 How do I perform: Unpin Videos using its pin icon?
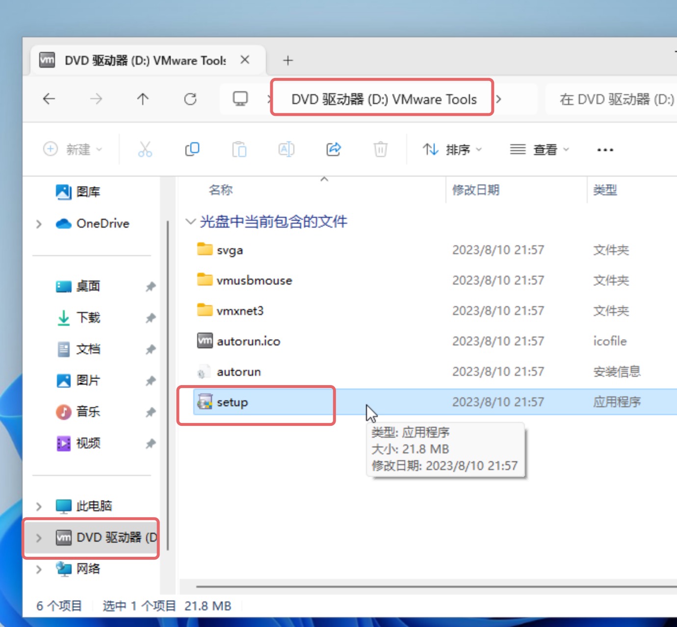pyautogui.click(x=151, y=444)
